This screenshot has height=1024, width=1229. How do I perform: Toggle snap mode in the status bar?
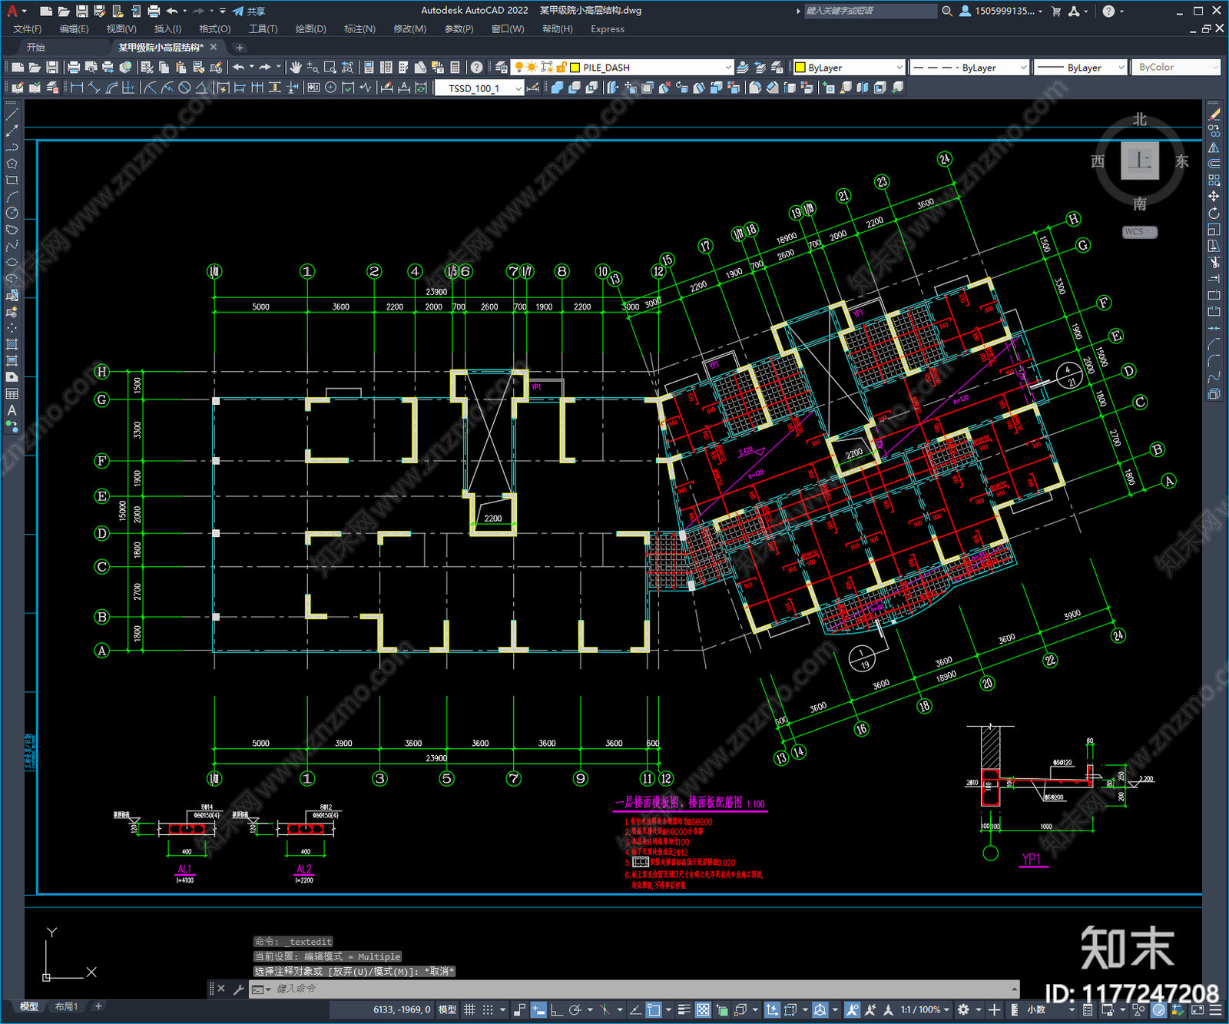(488, 1009)
